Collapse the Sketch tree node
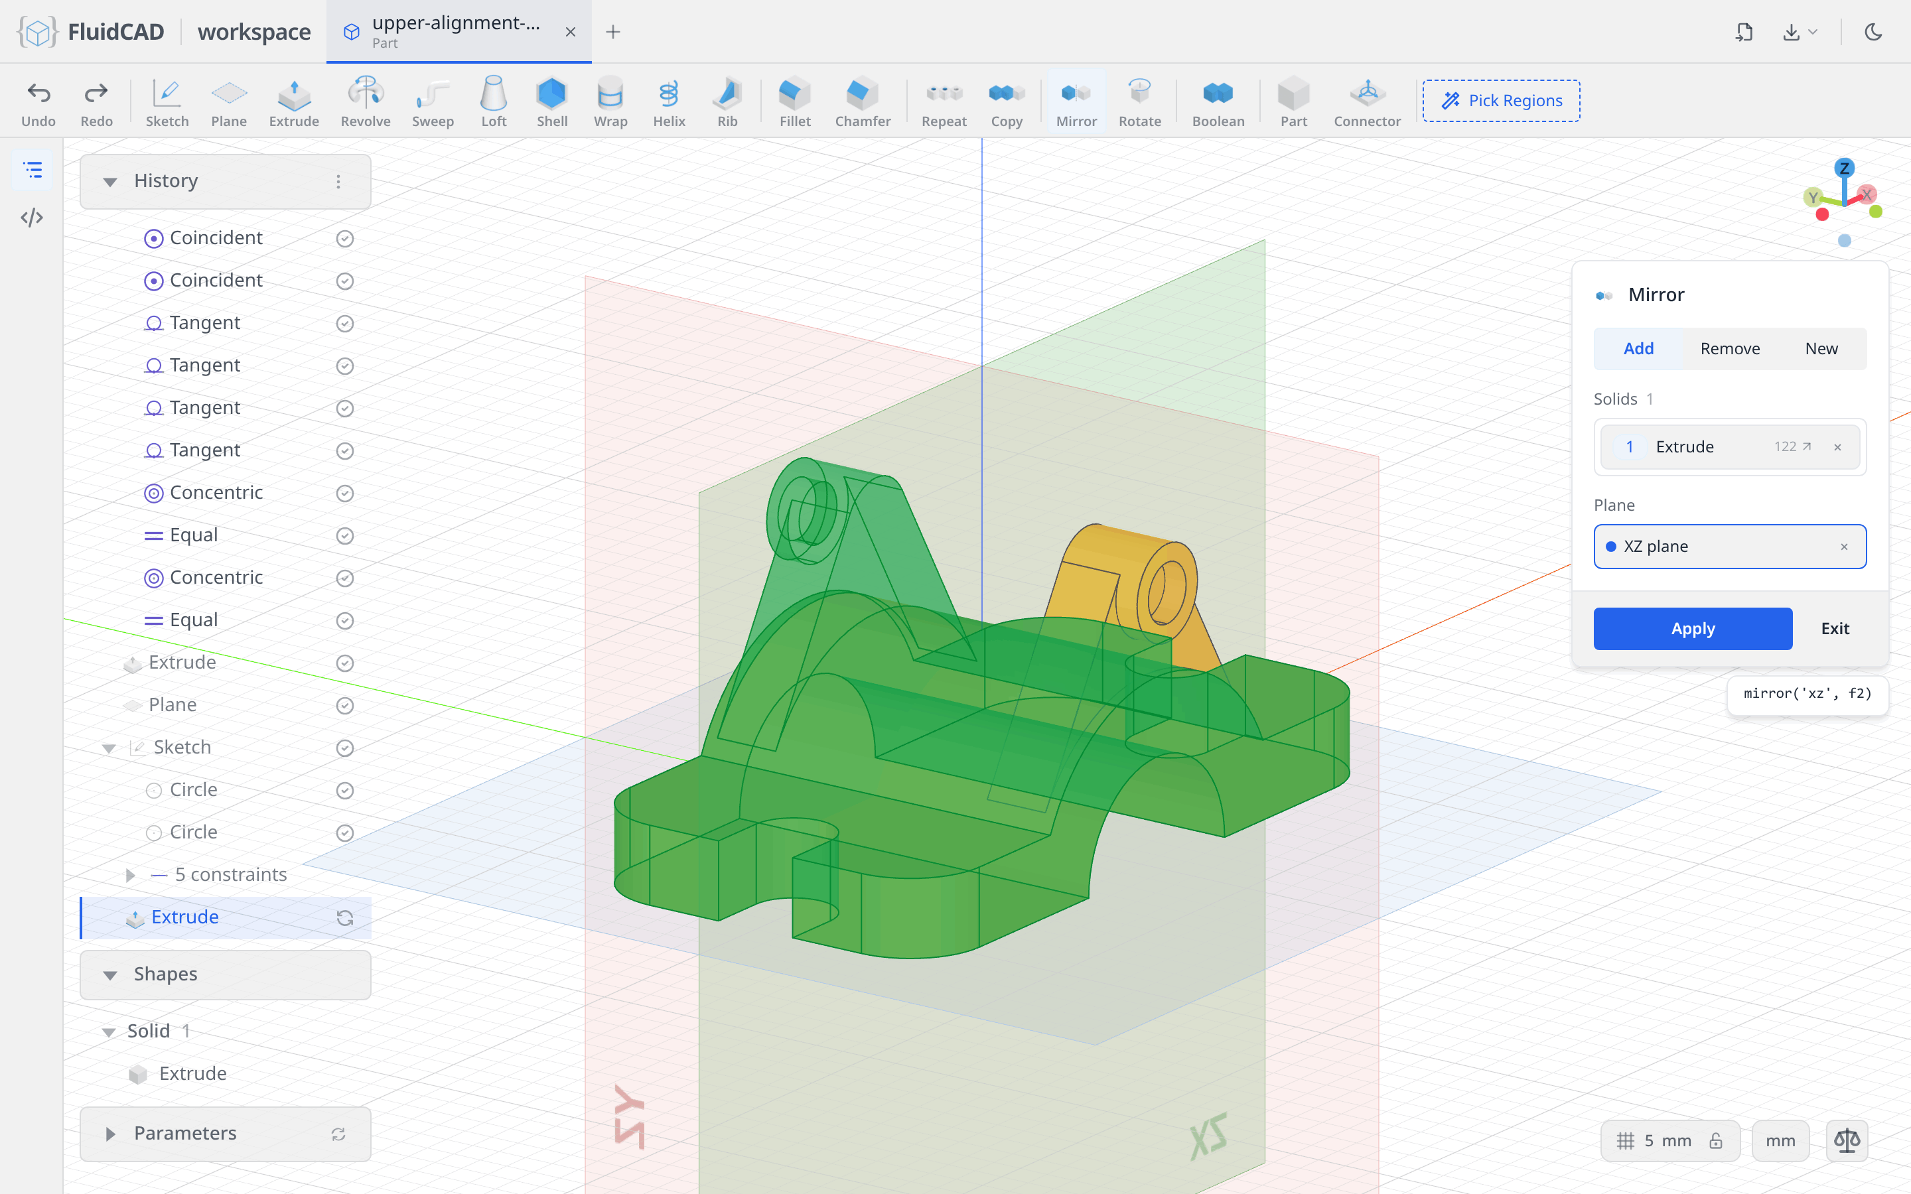1911x1194 pixels. coord(109,749)
